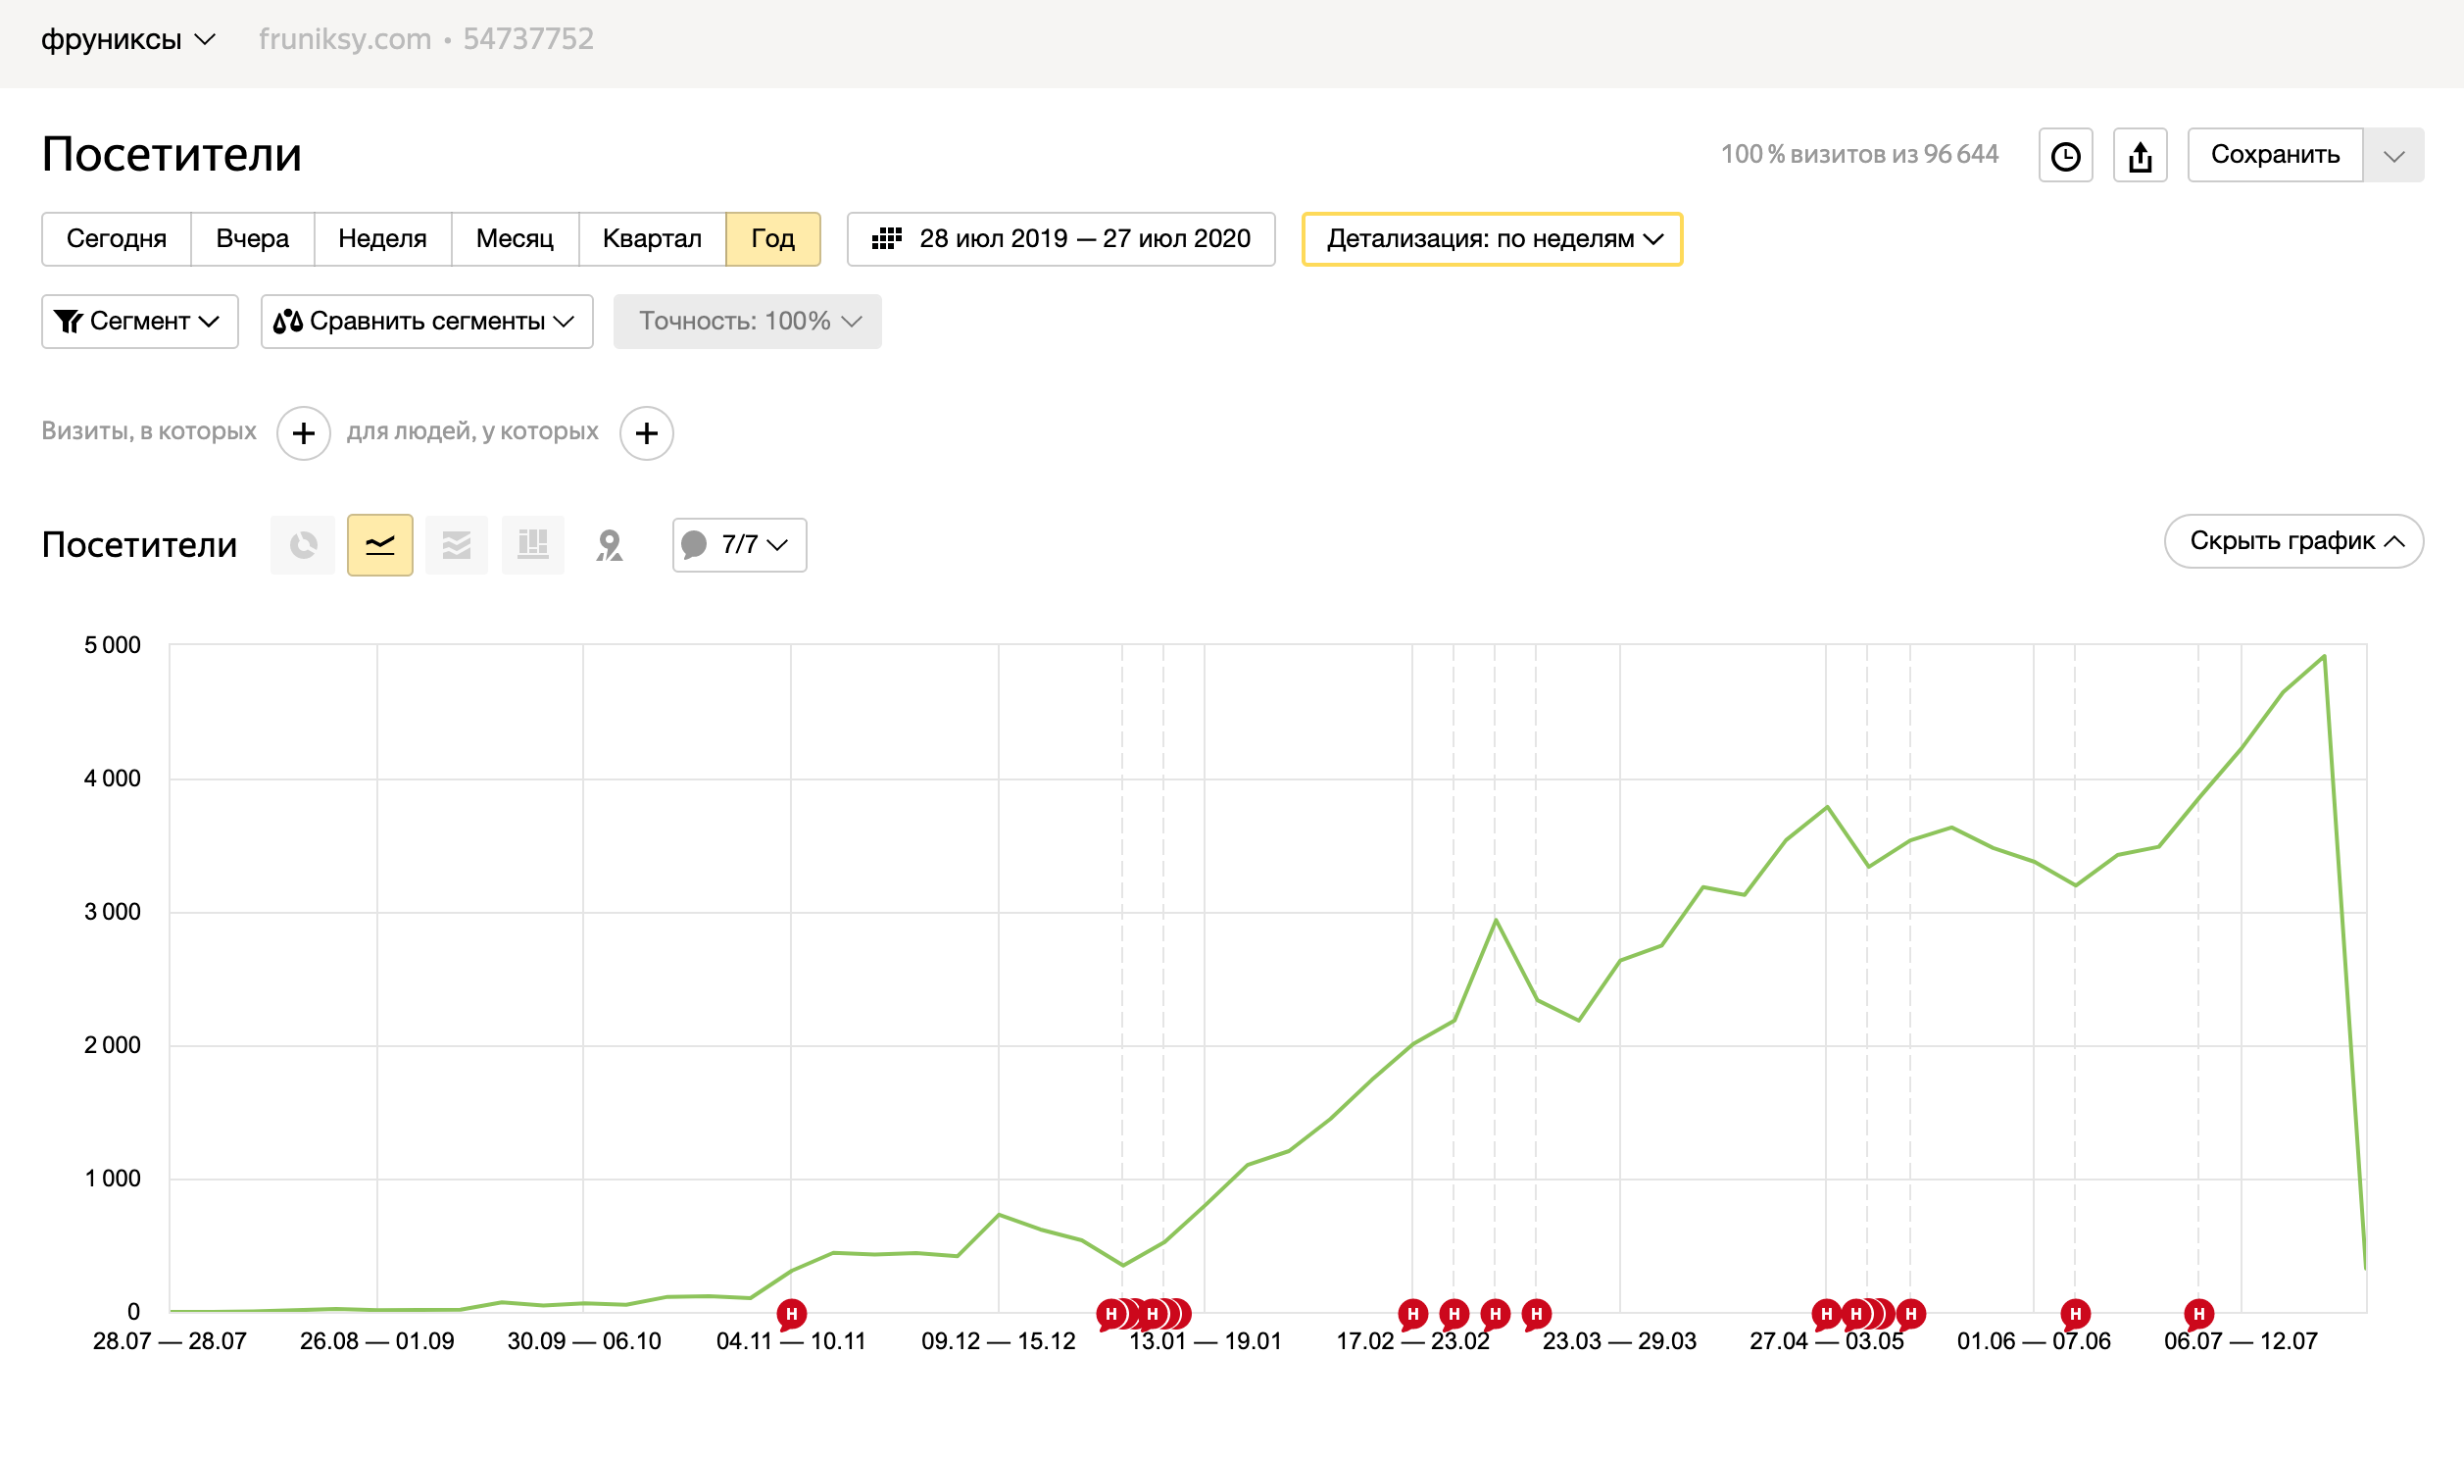The height and width of the screenshot is (1457, 2464).
Task: Select the 'Сегодня' period
Action: (116, 238)
